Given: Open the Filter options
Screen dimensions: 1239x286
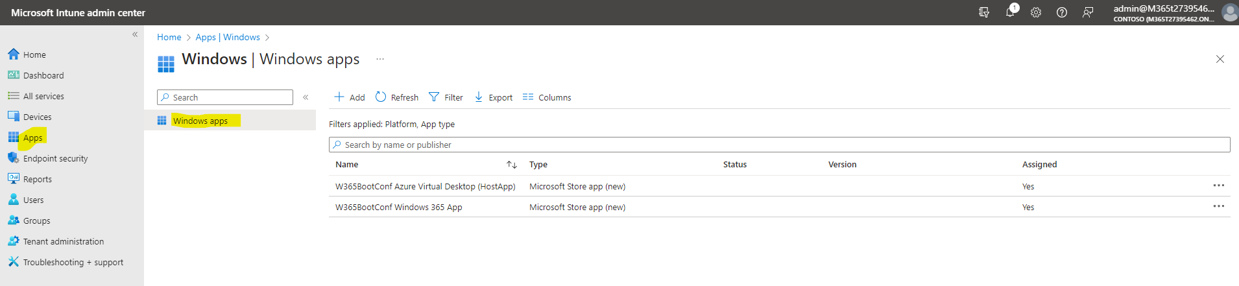Looking at the screenshot, I should click(x=446, y=97).
